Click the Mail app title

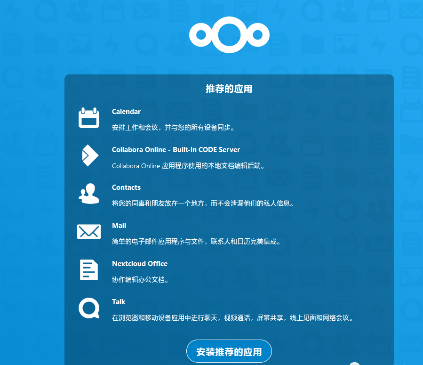pyautogui.click(x=119, y=226)
